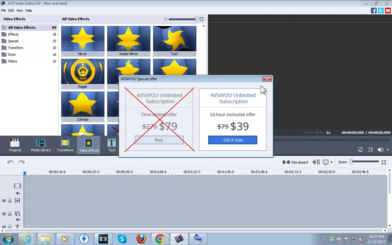Select the Filters folder

[x=29, y=61]
